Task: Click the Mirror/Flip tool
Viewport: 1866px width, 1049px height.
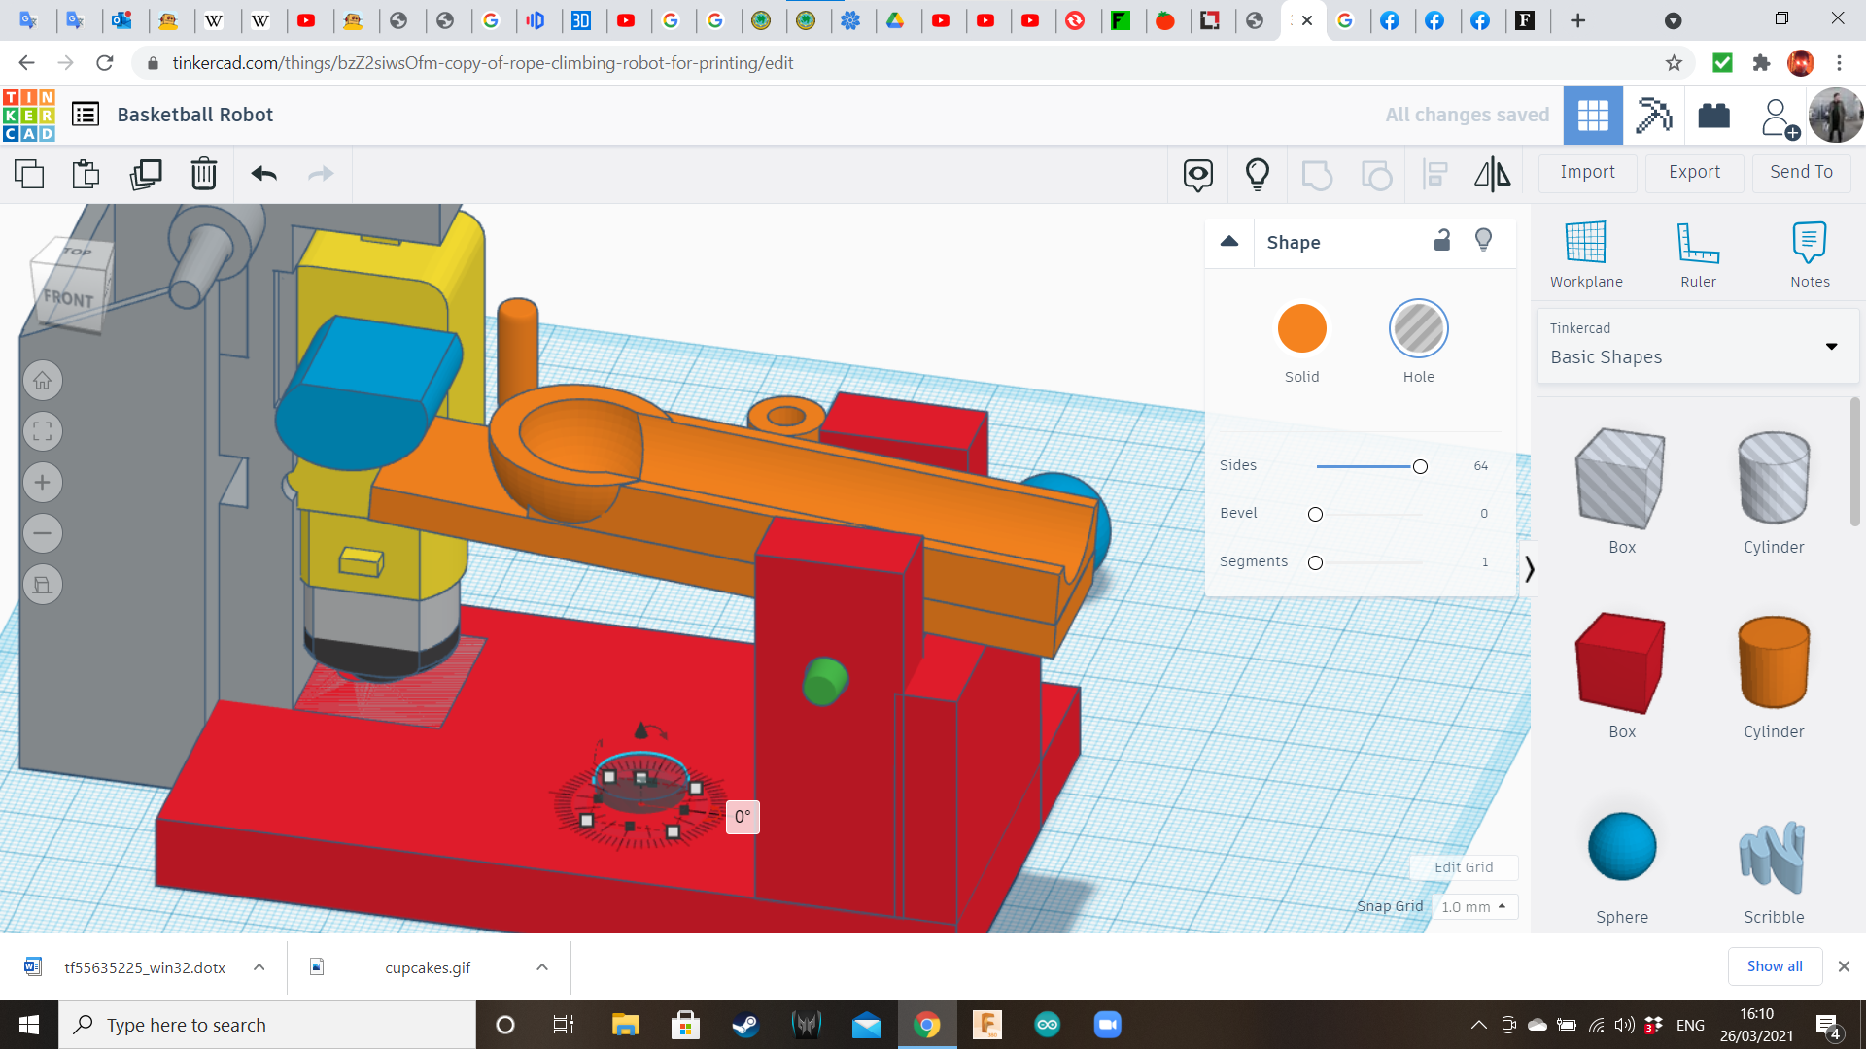Action: pos(1492,175)
